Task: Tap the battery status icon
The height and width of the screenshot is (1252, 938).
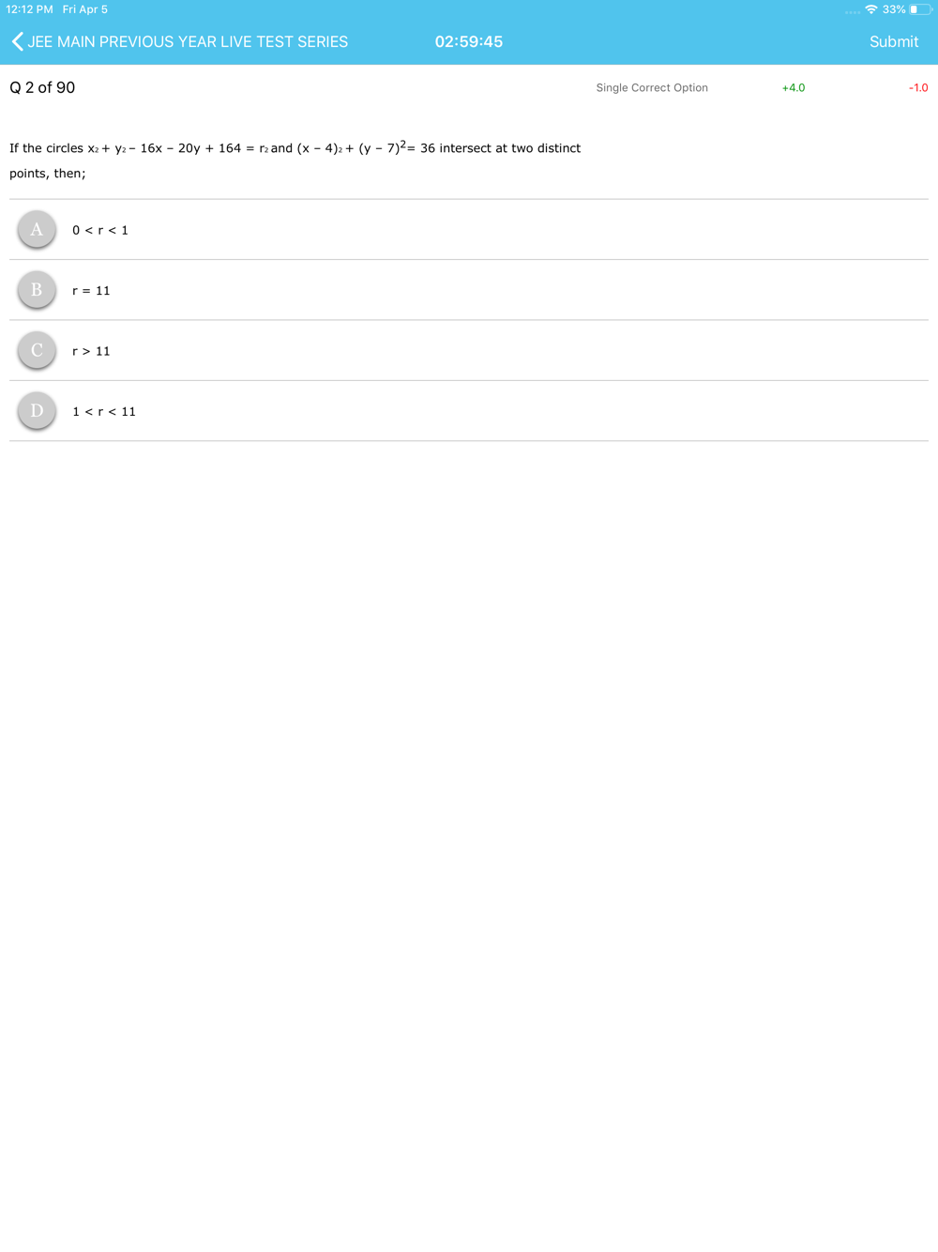Action: coord(920,9)
